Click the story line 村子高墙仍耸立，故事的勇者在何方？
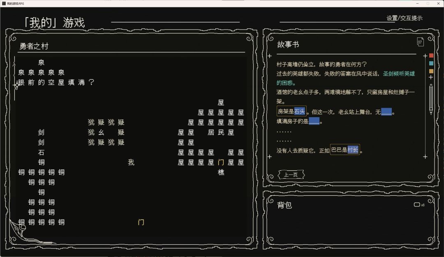 coord(321,64)
